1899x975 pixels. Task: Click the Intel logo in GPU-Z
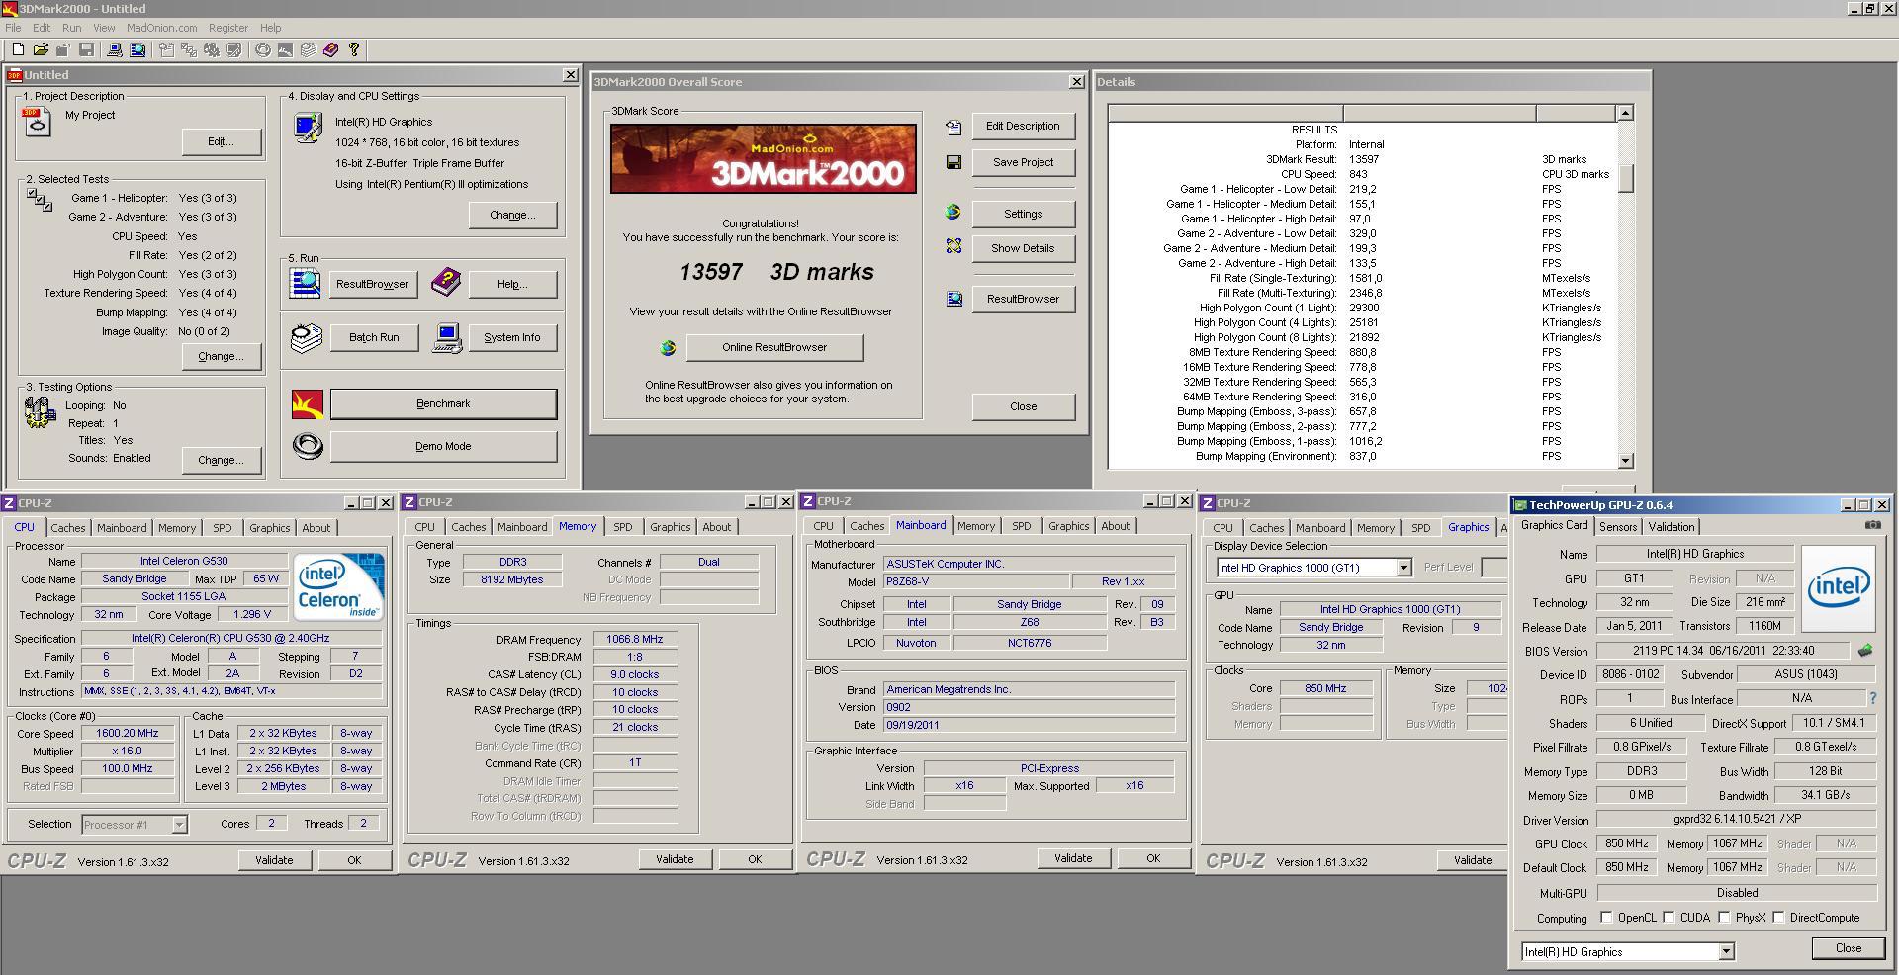[x=1838, y=588]
